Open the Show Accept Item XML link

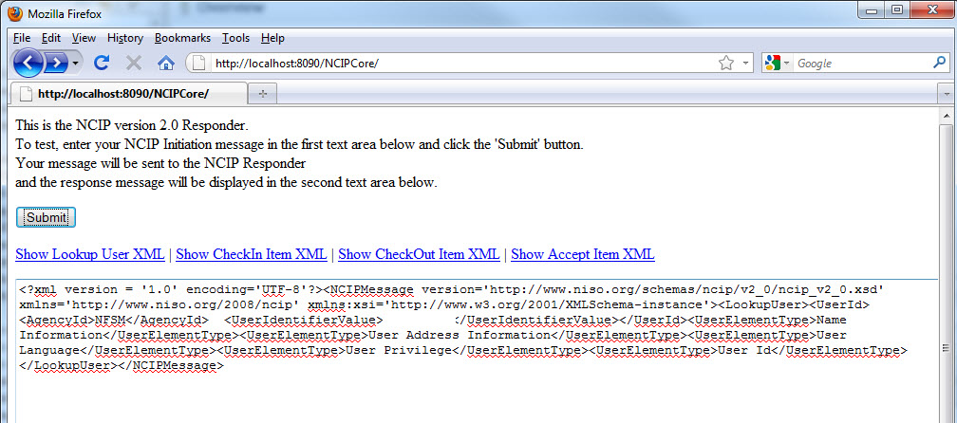[583, 254]
